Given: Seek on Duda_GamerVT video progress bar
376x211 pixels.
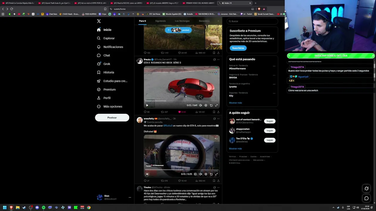Looking at the screenshot, I should pos(182,101).
